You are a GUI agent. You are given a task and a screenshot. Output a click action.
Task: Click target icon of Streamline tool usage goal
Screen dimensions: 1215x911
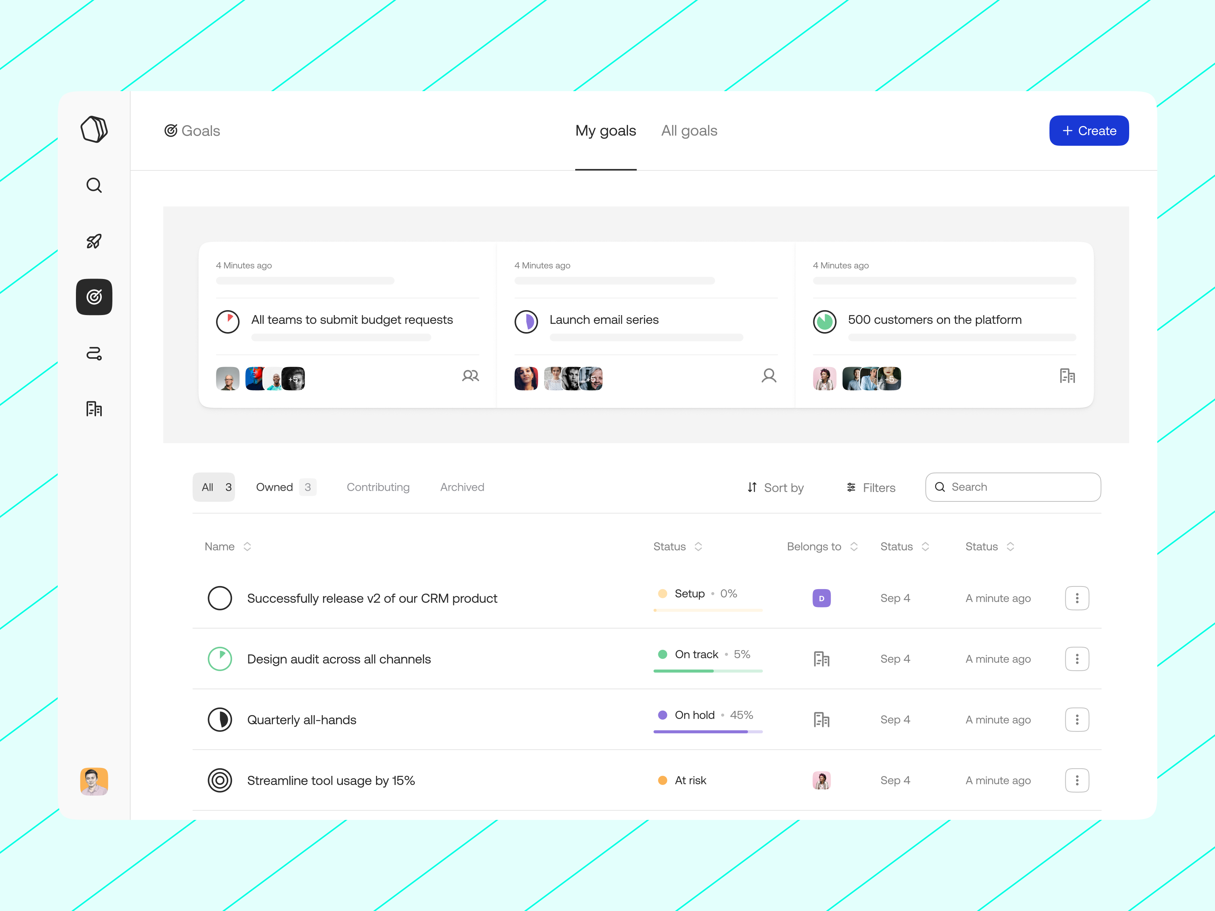220,780
